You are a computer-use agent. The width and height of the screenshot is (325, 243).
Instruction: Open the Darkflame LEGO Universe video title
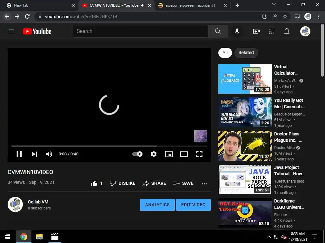[289, 204]
